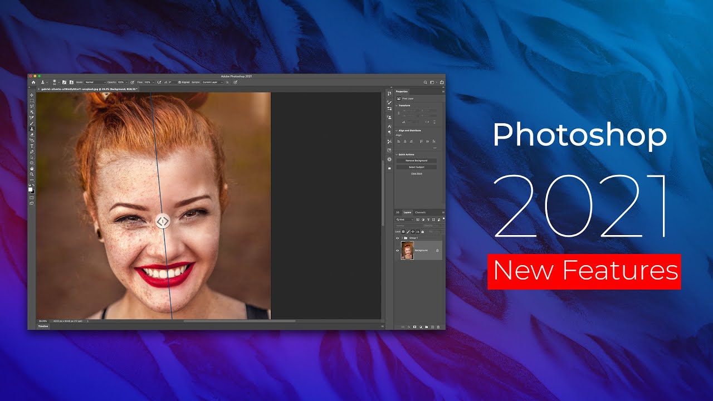Click the foreground color swatch
The width and height of the screenshot is (713, 401).
[30, 189]
